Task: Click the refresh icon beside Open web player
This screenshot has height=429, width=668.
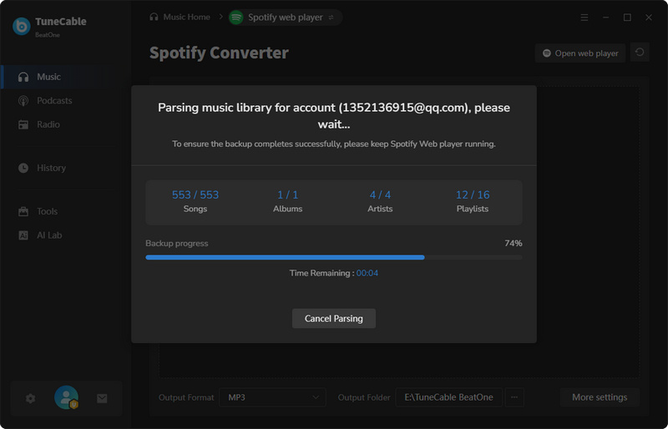Action: (640, 53)
